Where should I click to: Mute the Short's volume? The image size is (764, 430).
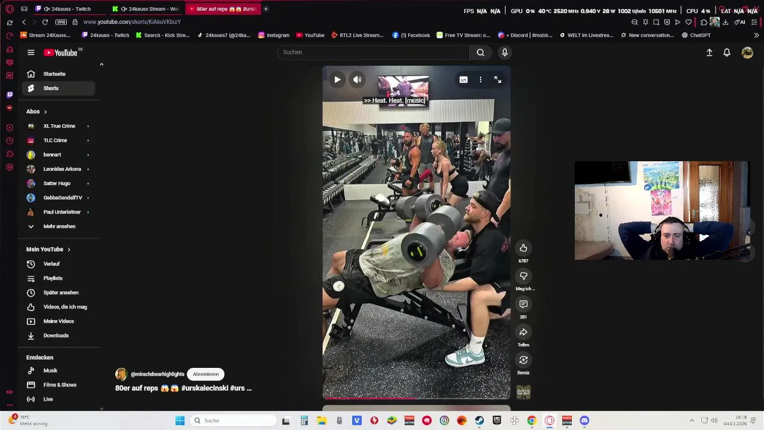point(357,79)
